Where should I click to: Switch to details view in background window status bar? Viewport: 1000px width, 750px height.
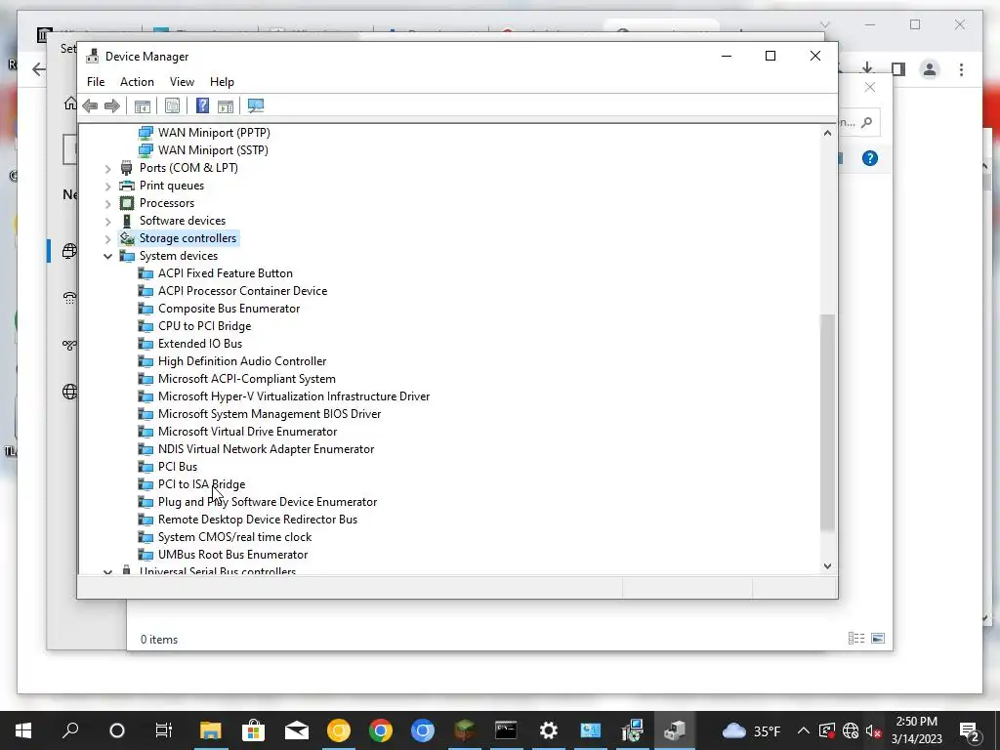pos(856,639)
